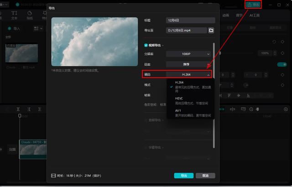Click the reset icon in properties panel
292x187 pixels.
274,42
